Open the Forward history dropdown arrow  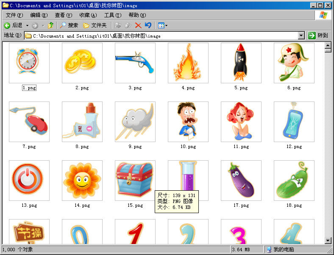coord(43,26)
